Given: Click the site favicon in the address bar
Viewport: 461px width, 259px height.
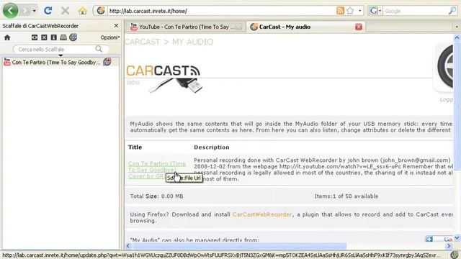Looking at the screenshot, I should (101, 11).
